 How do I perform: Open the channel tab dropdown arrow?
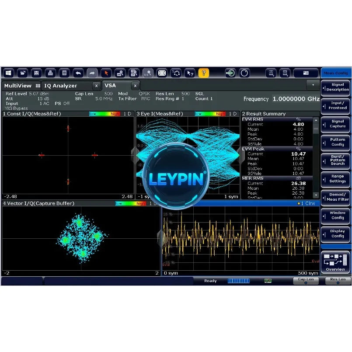point(313,85)
